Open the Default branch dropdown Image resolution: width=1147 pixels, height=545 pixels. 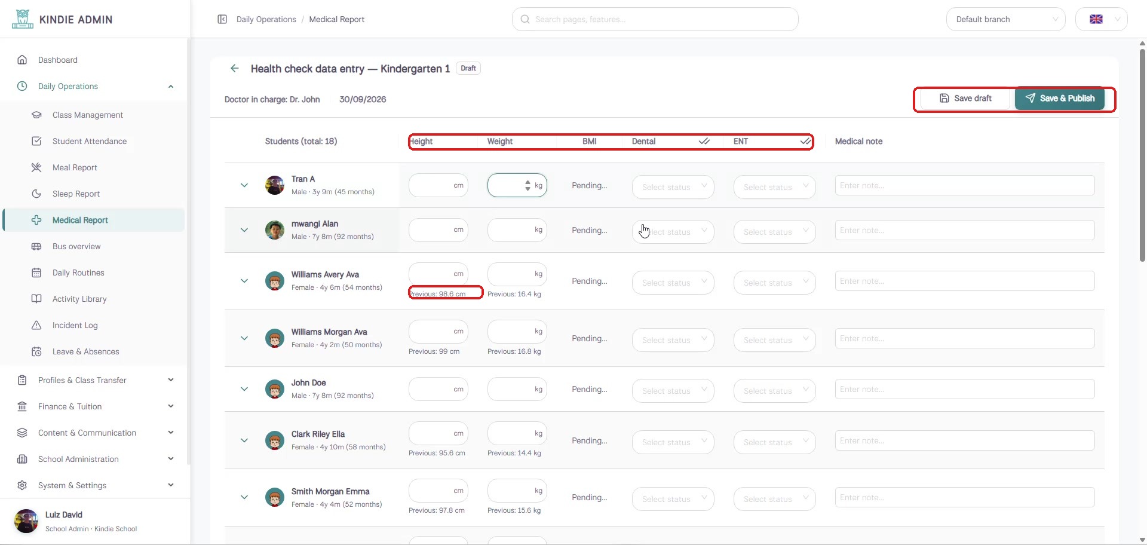[1006, 19]
